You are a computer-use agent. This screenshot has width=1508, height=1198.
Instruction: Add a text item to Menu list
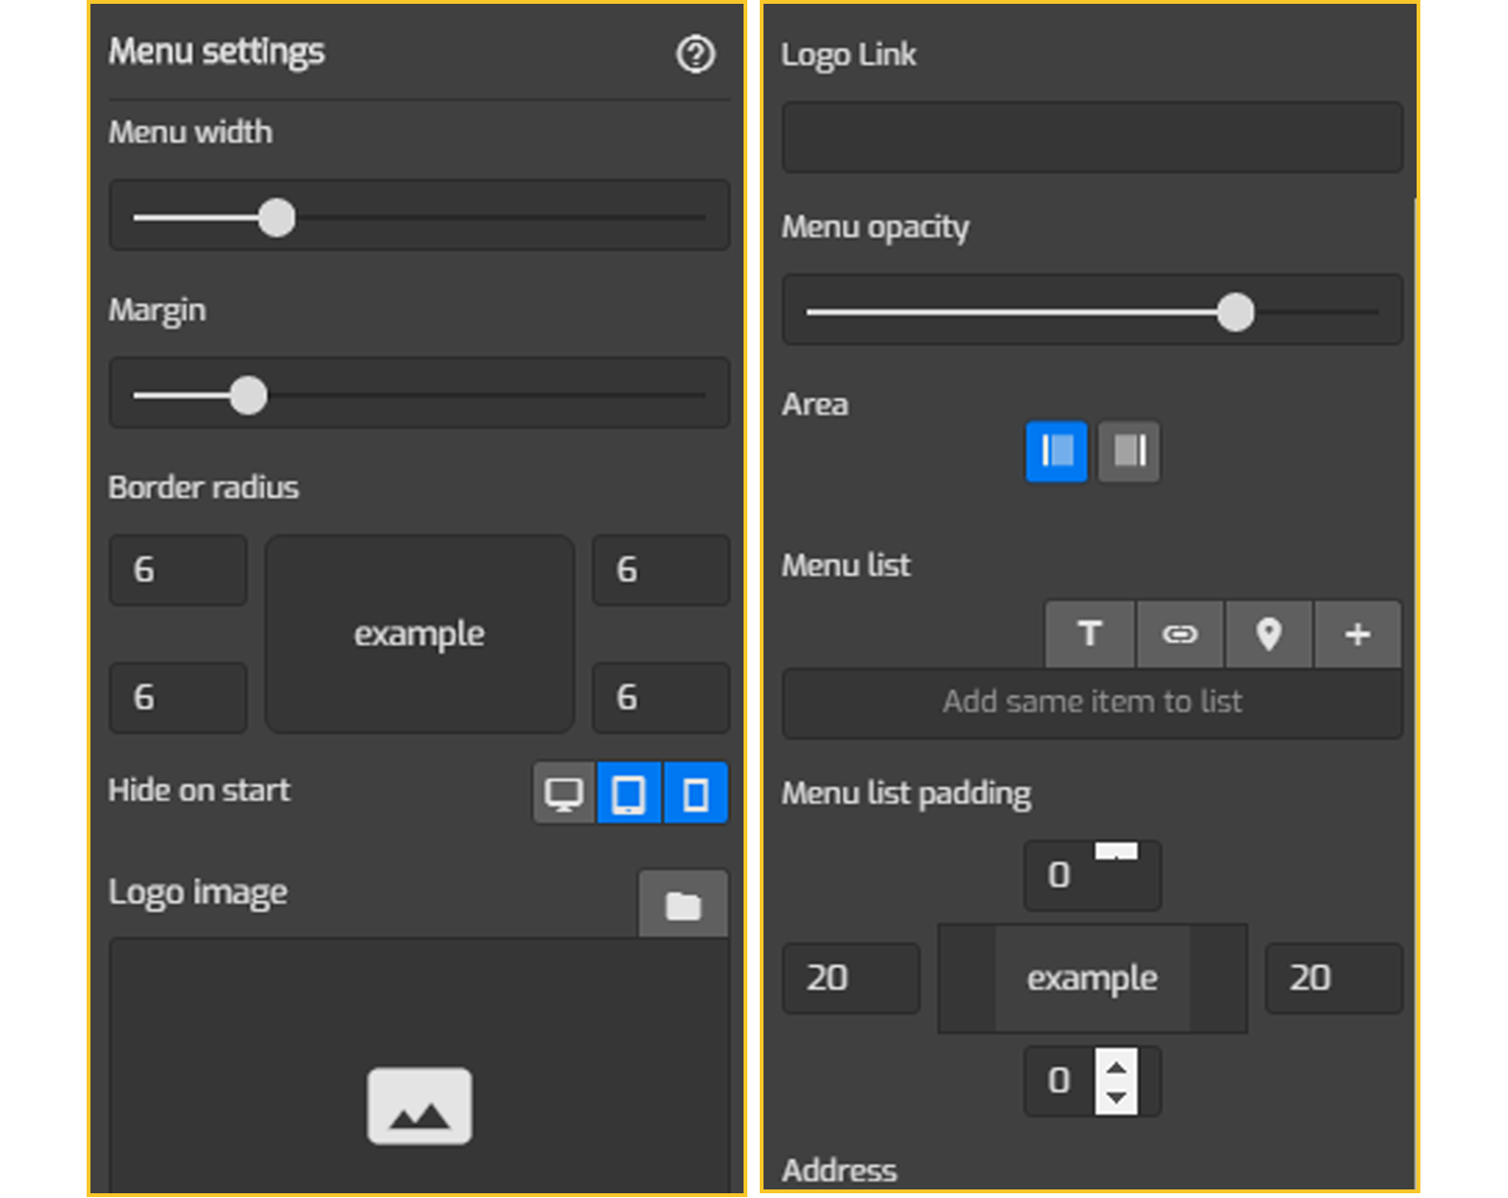[x=1090, y=634]
